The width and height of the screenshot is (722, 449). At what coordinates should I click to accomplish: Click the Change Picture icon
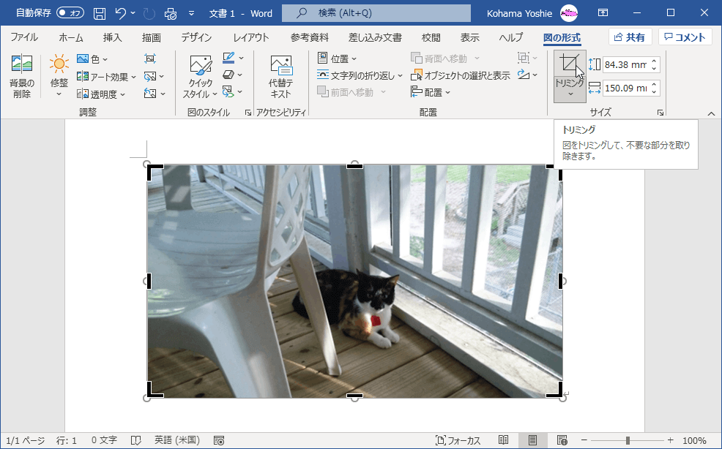tap(151, 77)
